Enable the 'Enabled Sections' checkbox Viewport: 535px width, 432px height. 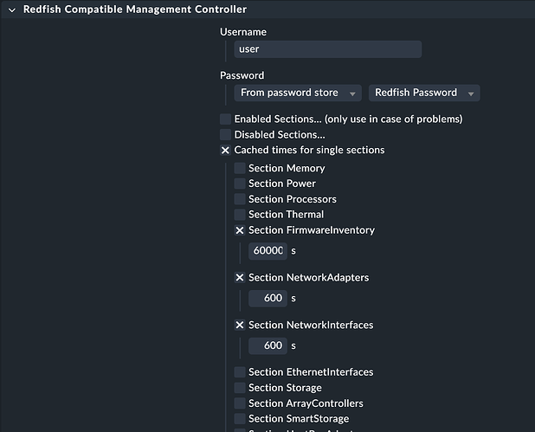click(x=226, y=119)
